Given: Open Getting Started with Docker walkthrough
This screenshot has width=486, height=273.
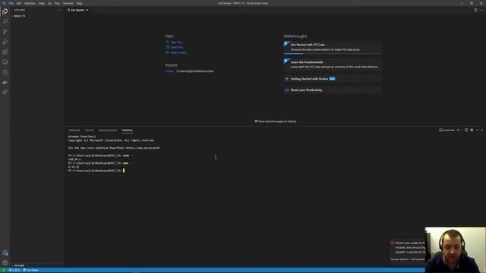Looking at the screenshot, I should pos(333,79).
